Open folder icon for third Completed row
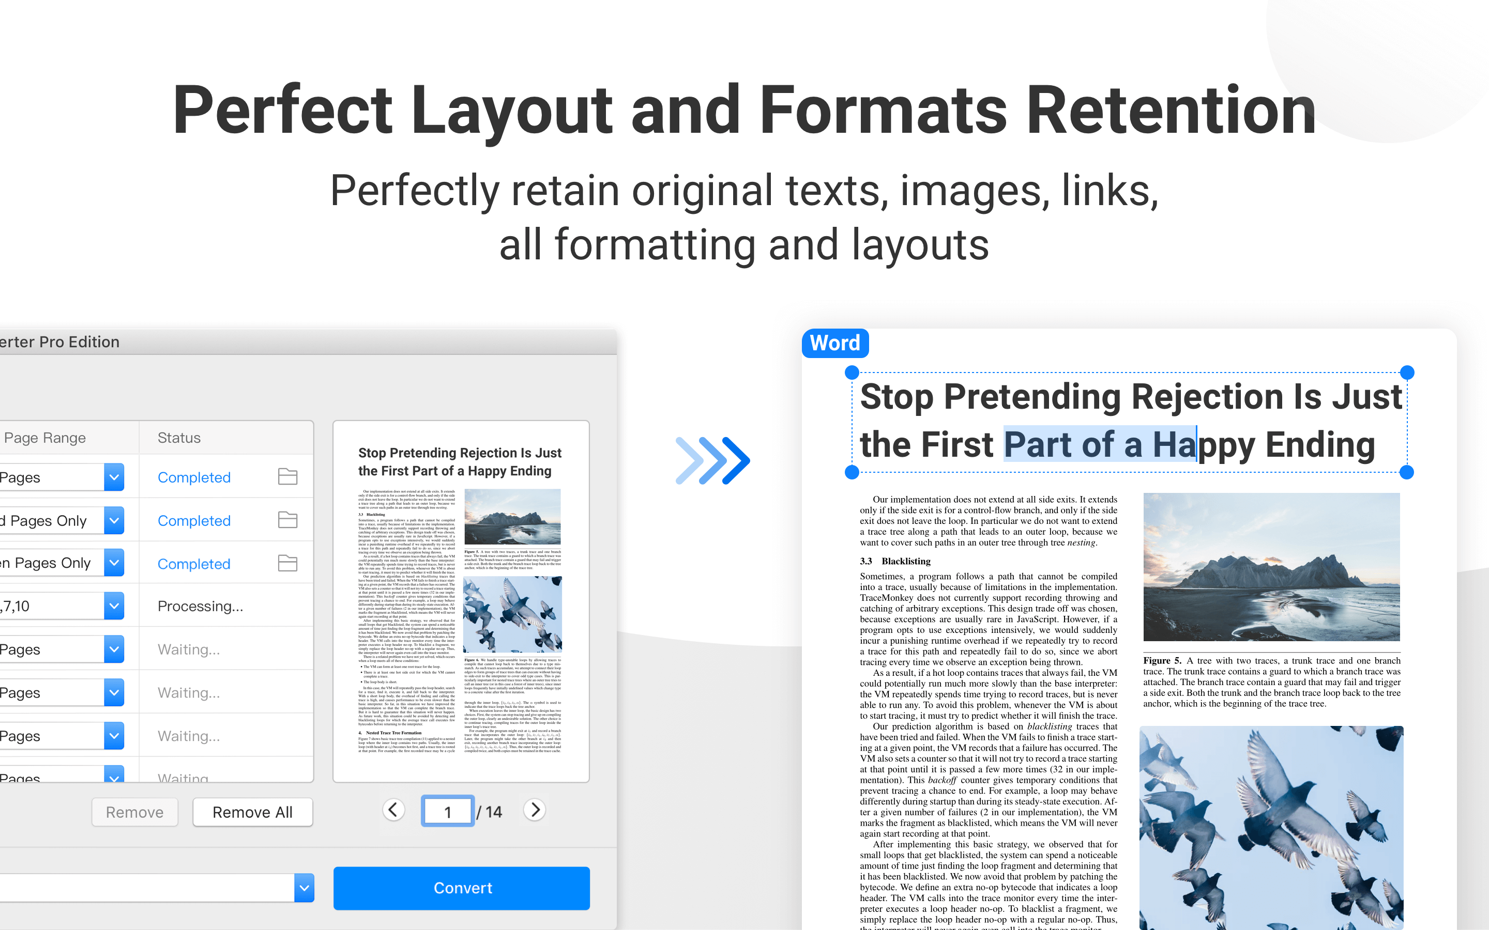The height and width of the screenshot is (930, 1489). (287, 563)
